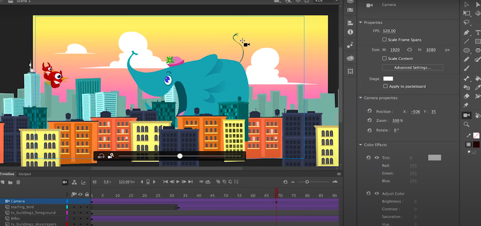Click the FPS value field 120.00
Screen dimensions: 481x226
coord(389,31)
